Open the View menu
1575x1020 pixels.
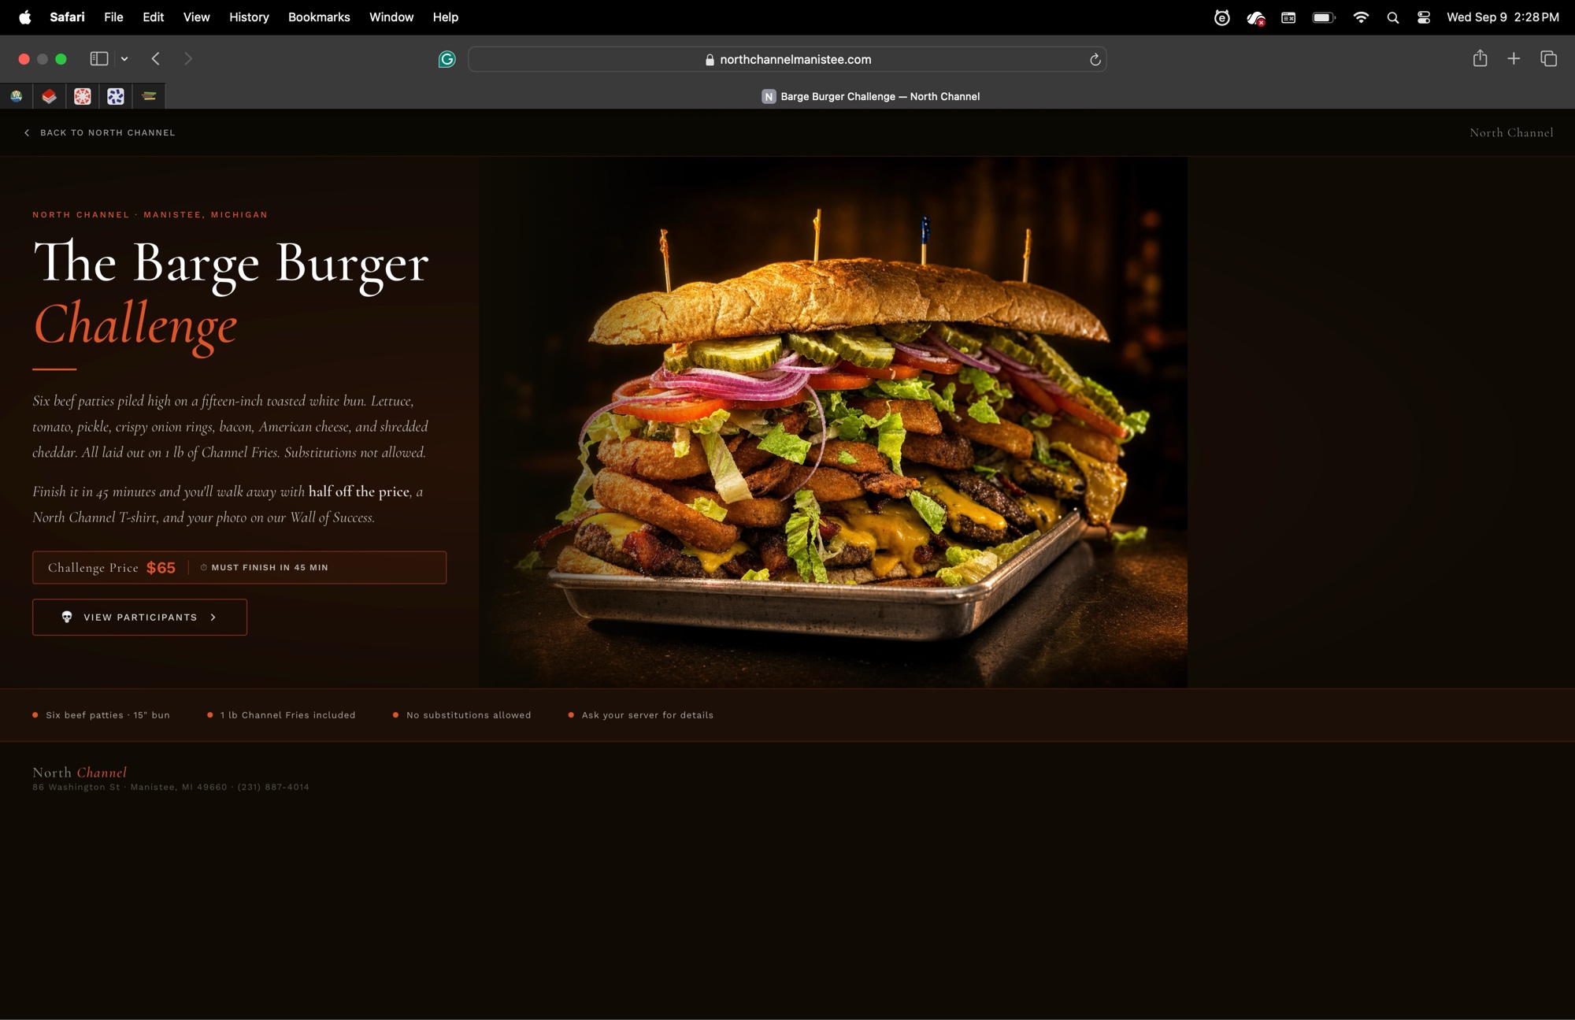pyautogui.click(x=196, y=17)
